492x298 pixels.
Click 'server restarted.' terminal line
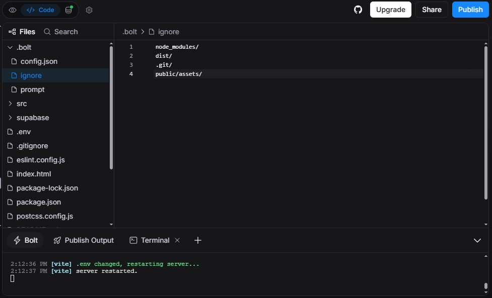(107, 271)
